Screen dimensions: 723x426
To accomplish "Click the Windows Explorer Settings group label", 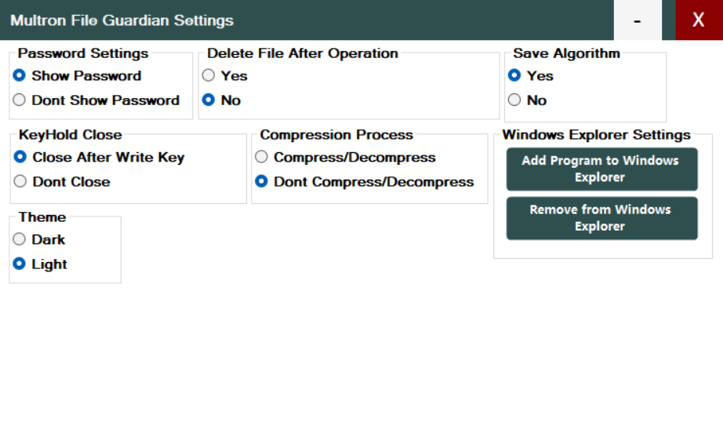I will point(596,135).
